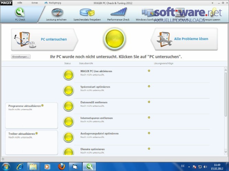This screenshot has height=171, width=229.
Task: Select the Dienste optimieren entry
Action: tap(92, 149)
